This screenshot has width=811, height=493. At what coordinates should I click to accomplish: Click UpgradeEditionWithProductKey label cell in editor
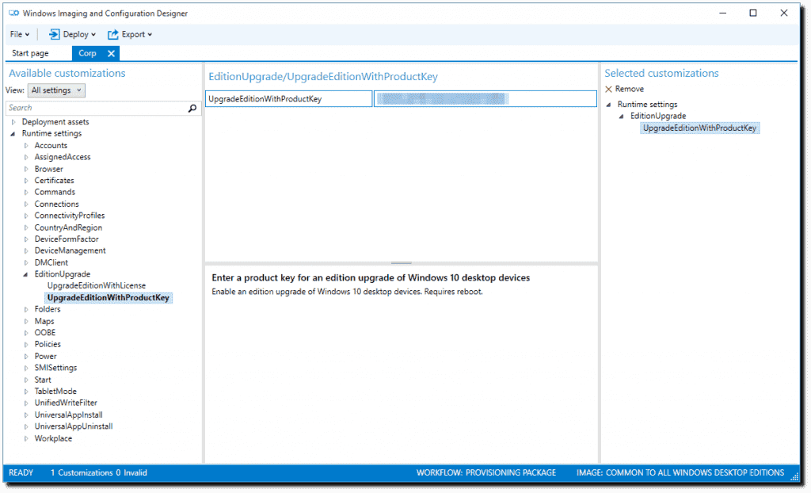[288, 99]
